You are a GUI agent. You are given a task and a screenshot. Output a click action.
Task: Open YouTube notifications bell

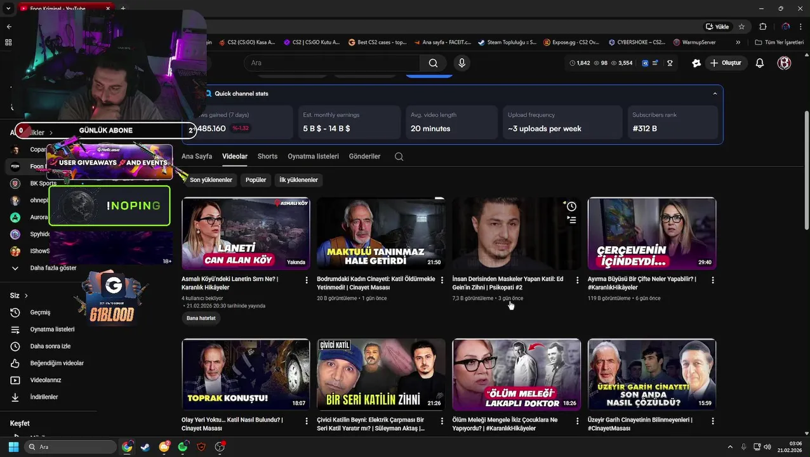(x=759, y=63)
